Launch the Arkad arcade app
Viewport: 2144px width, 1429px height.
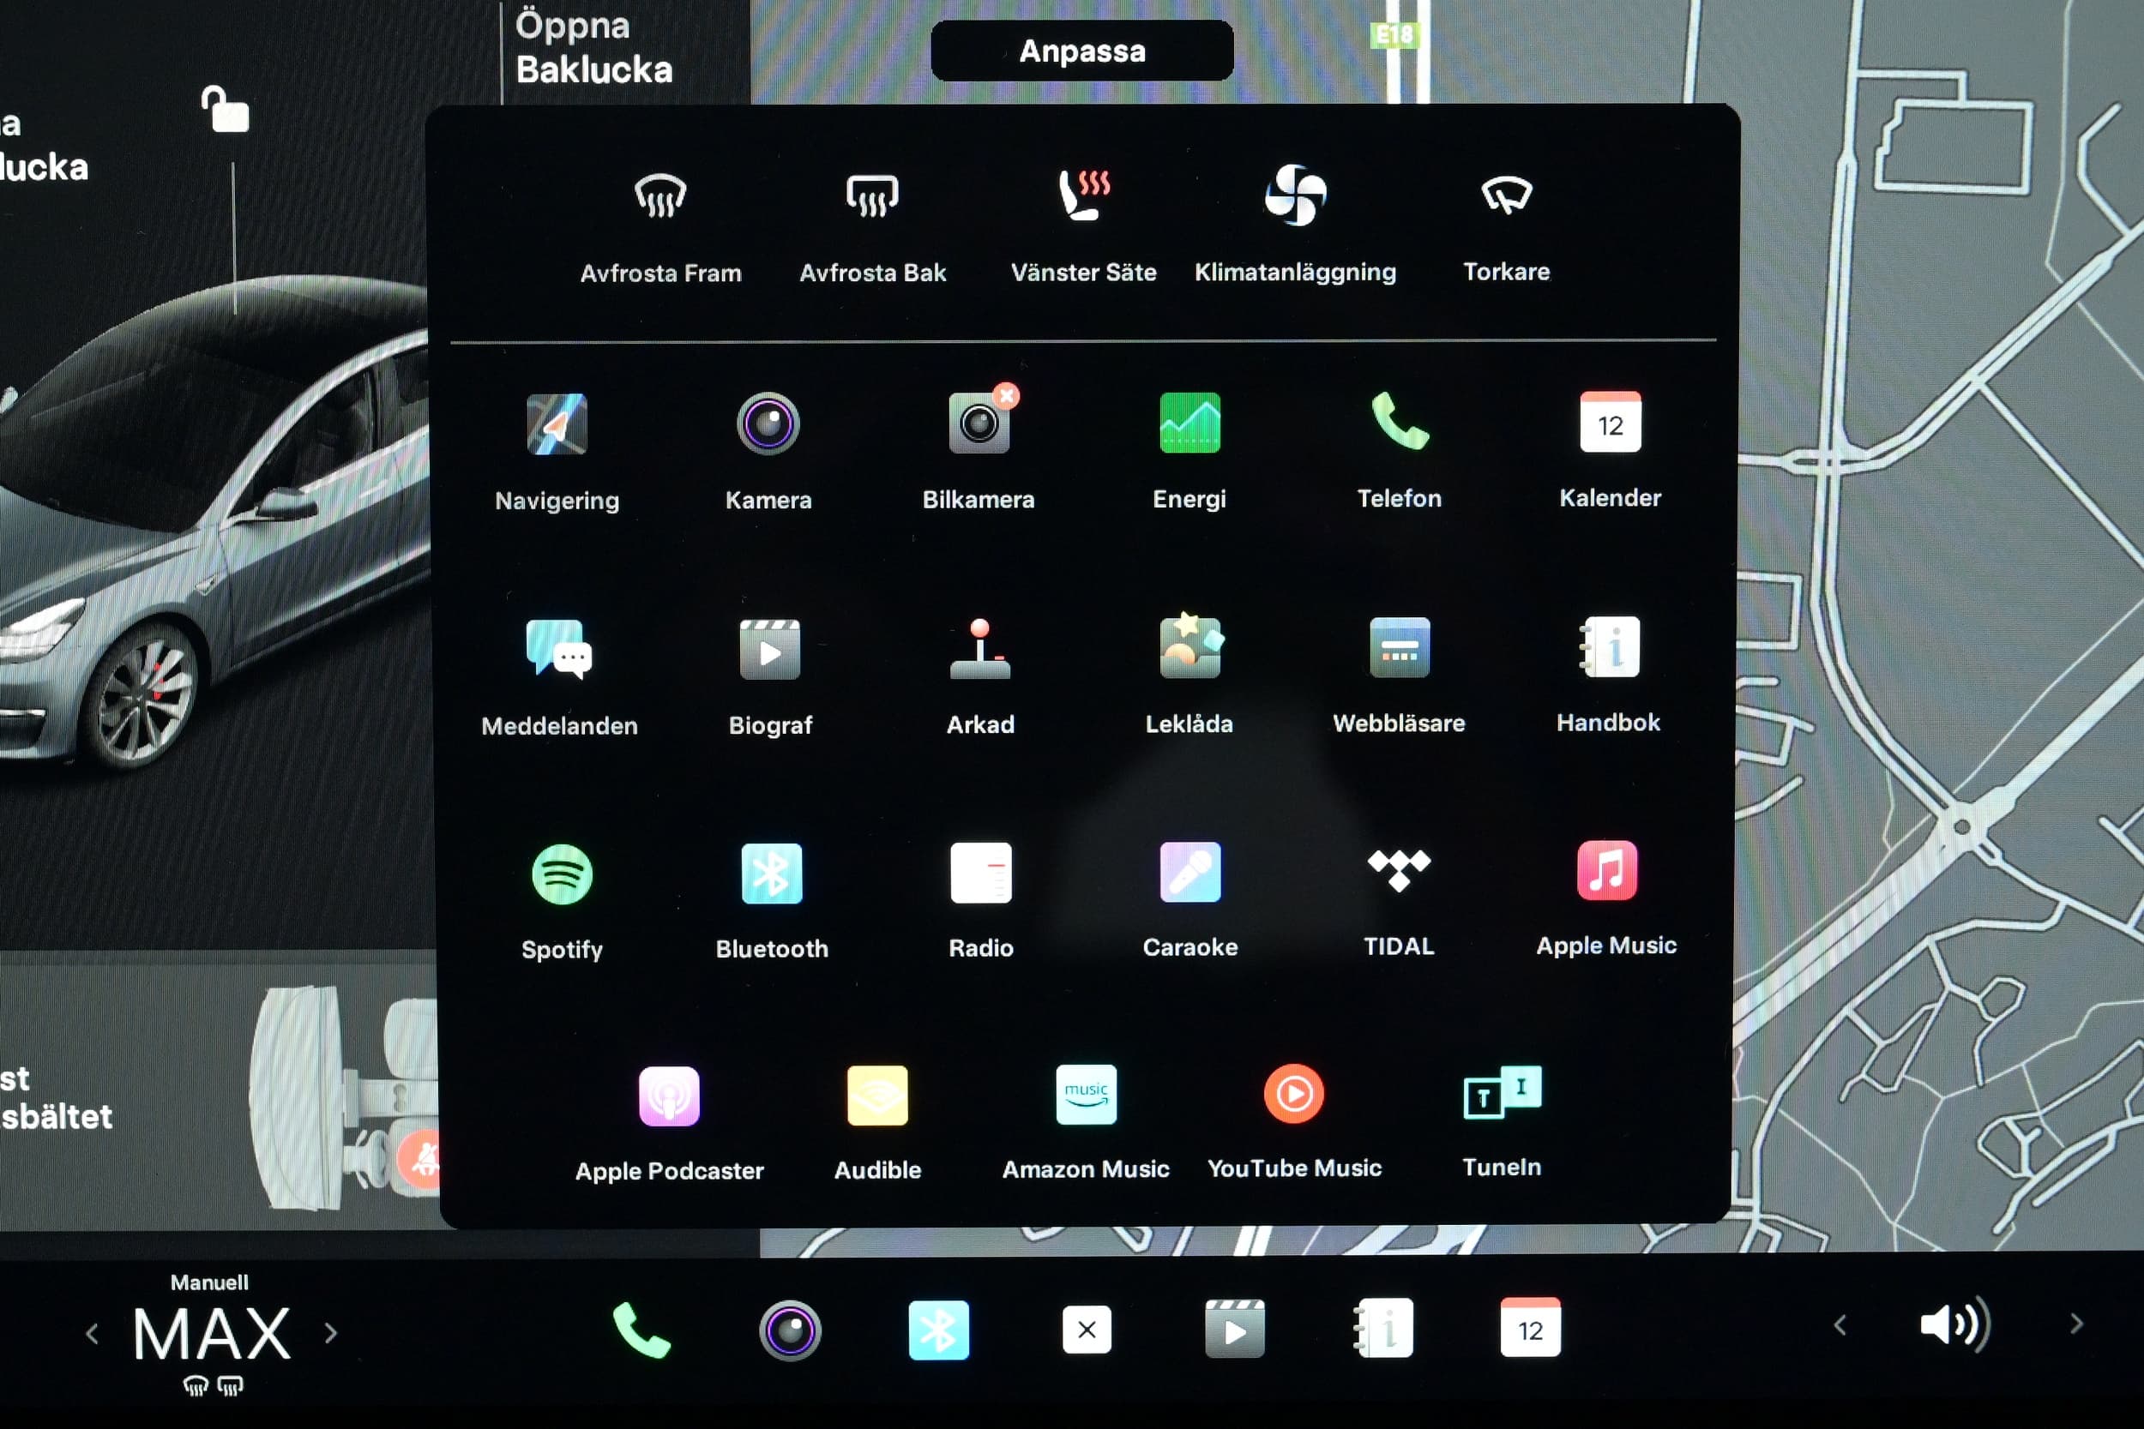(x=980, y=649)
